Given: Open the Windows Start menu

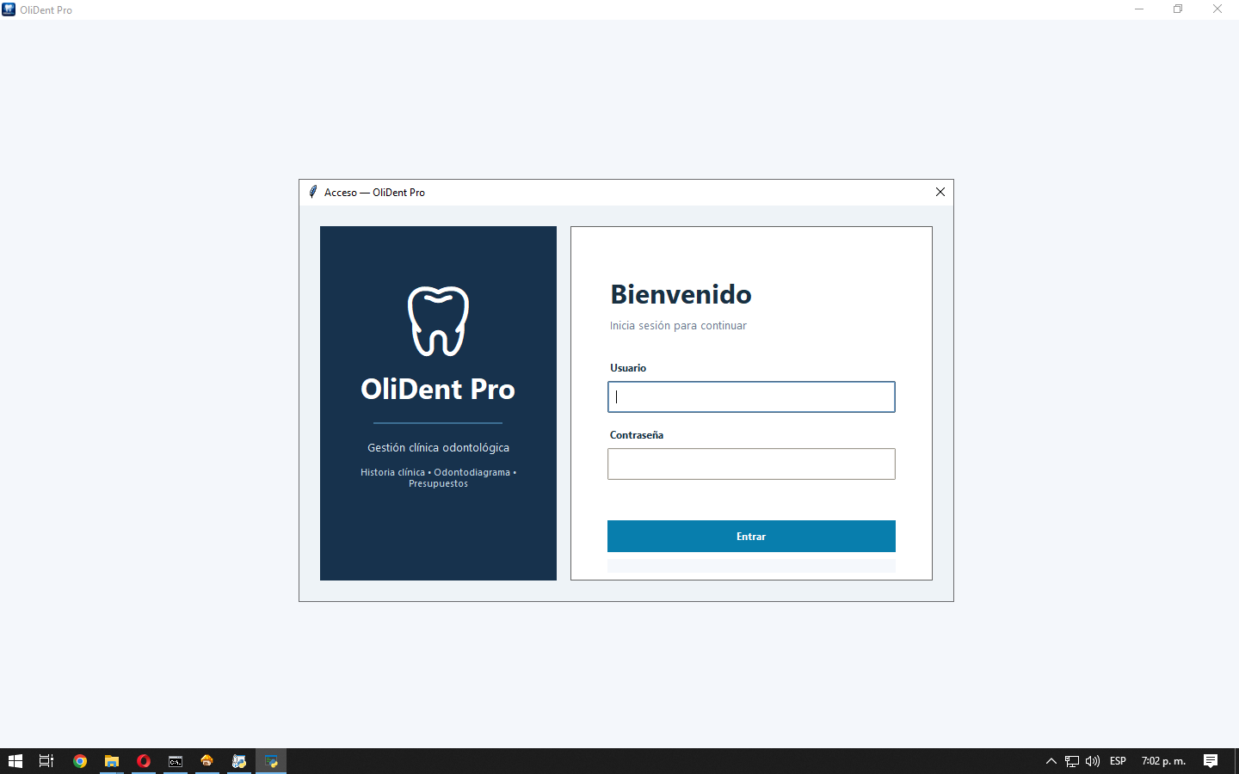Looking at the screenshot, I should [x=15, y=761].
